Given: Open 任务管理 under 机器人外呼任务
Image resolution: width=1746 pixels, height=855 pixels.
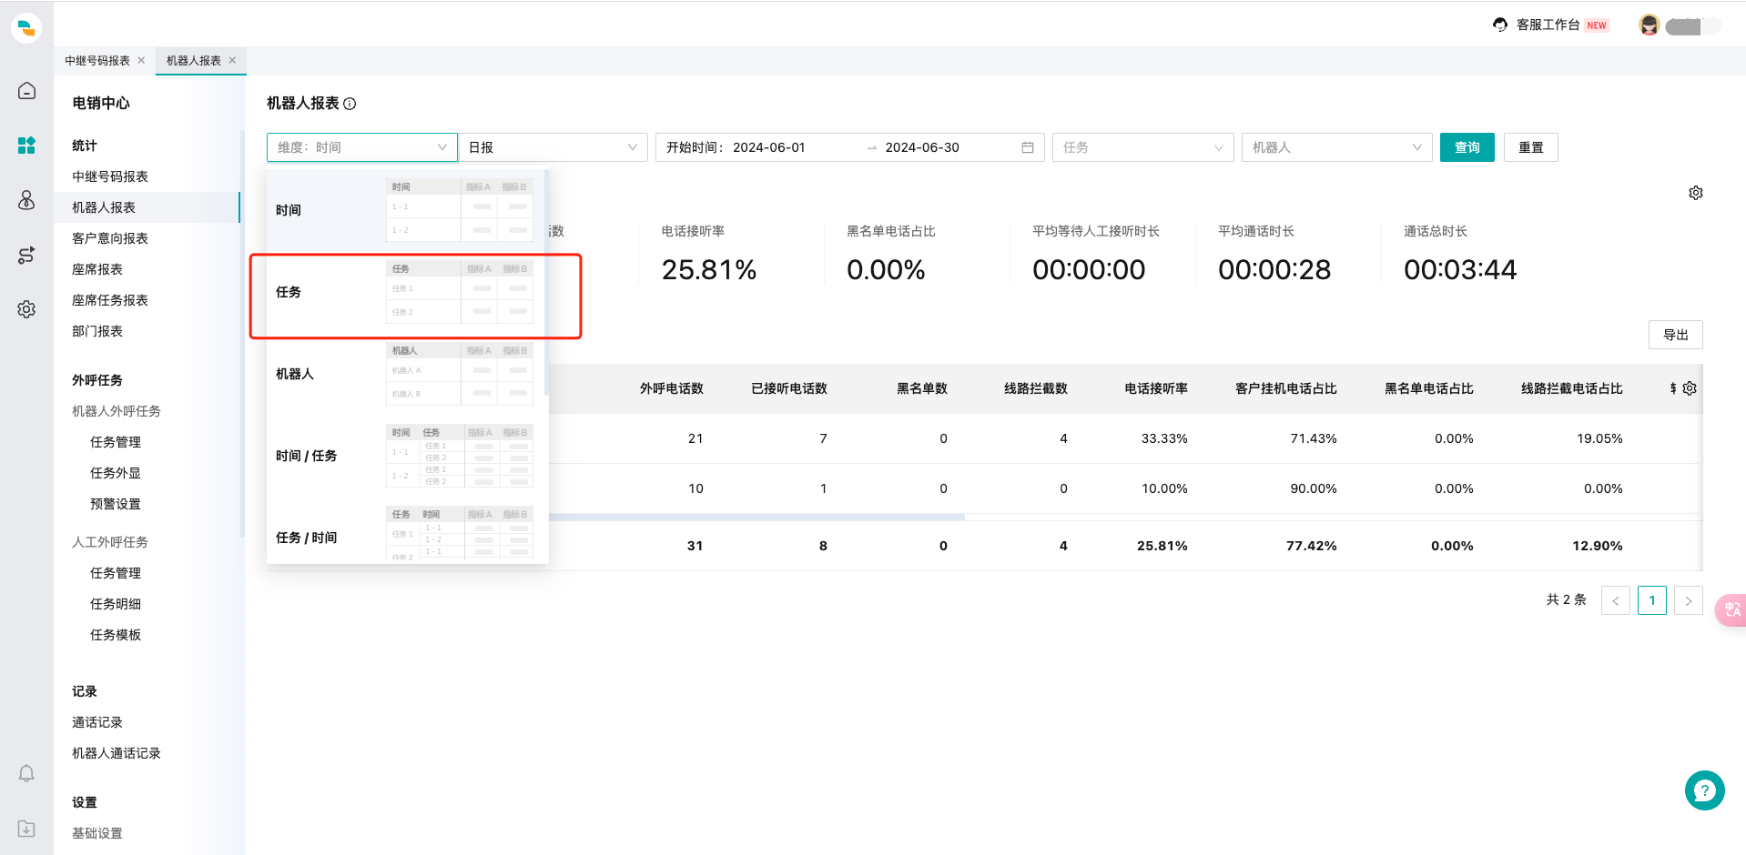Looking at the screenshot, I should [x=116, y=442].
